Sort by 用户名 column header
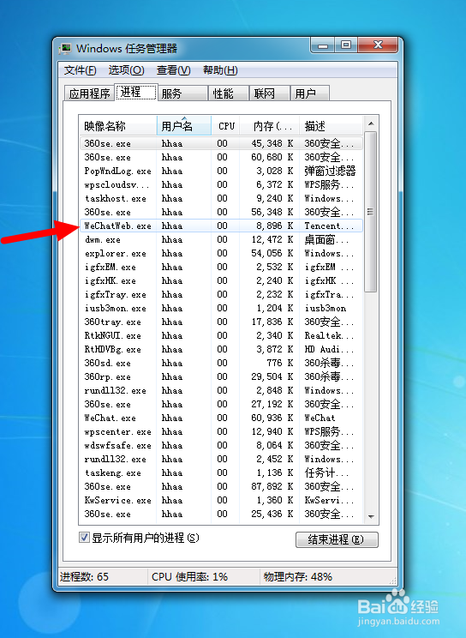 pos(184,126)
